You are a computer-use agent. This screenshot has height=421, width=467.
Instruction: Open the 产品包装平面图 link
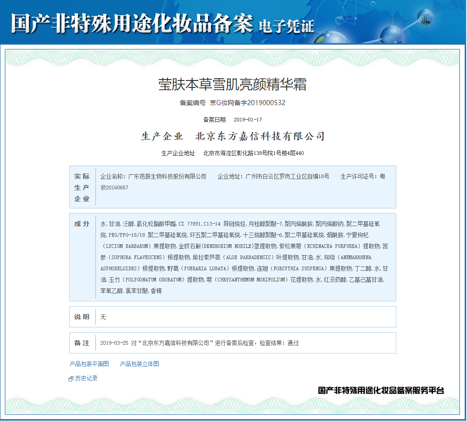pyautogui.click(x=89, y=364)
